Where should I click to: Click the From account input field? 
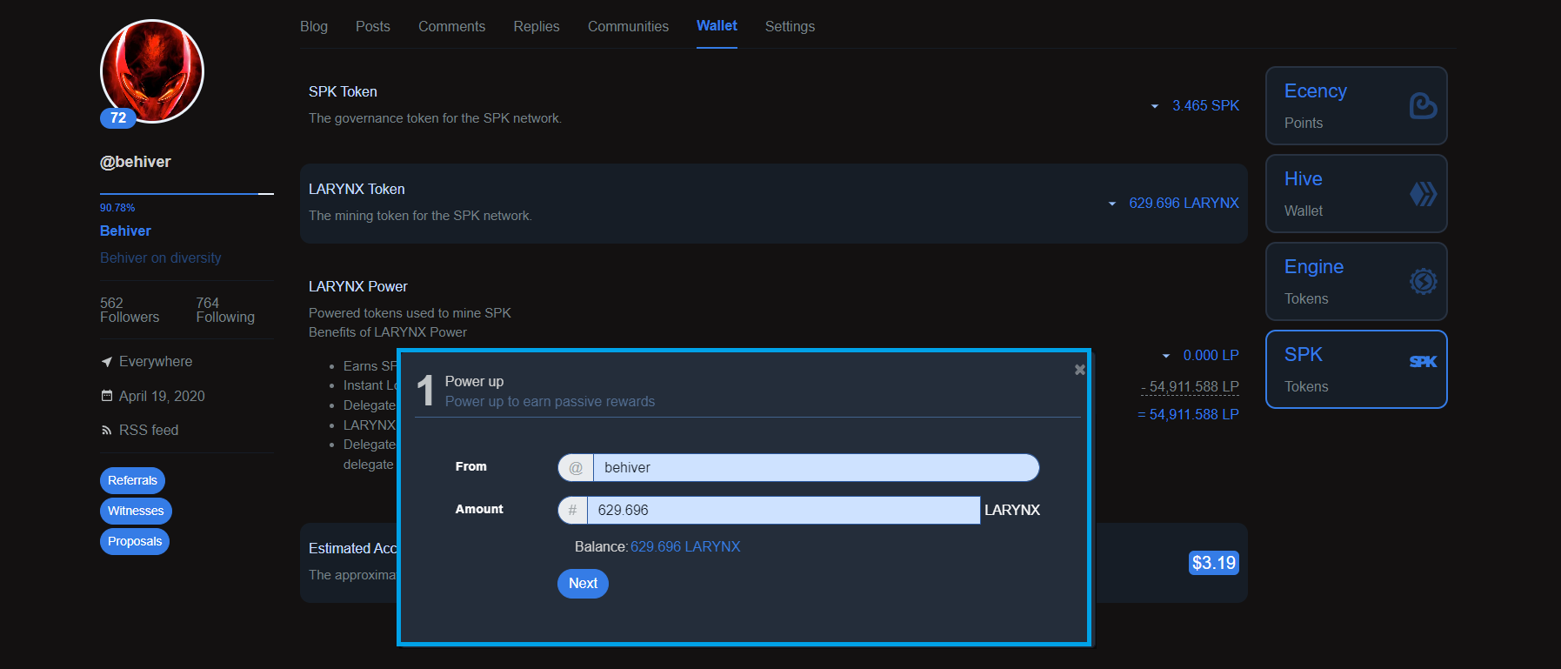click(x=816, y=467)
